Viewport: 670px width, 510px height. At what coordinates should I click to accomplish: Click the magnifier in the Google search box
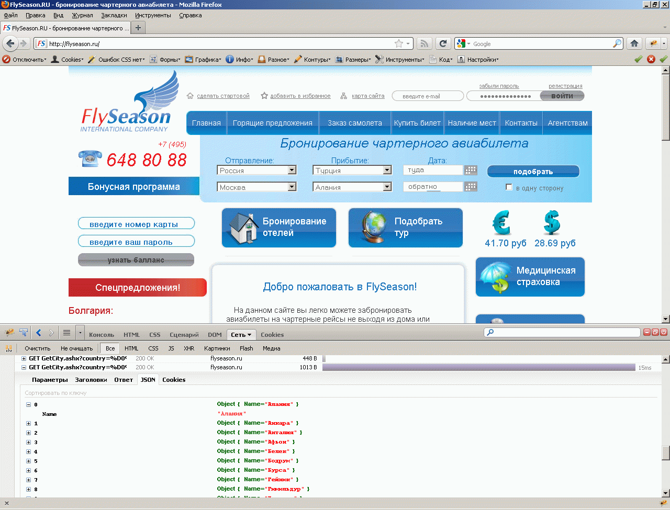tap(618, 43)
